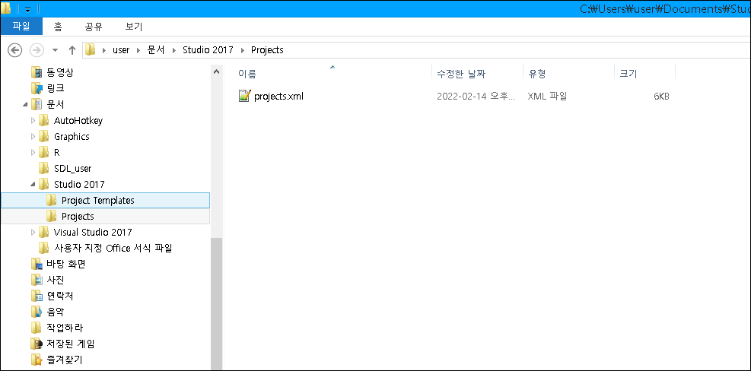This screenshot has width=751, height=371.
Task: Click the XML 파일 type cell
Action: coord(547,97)
